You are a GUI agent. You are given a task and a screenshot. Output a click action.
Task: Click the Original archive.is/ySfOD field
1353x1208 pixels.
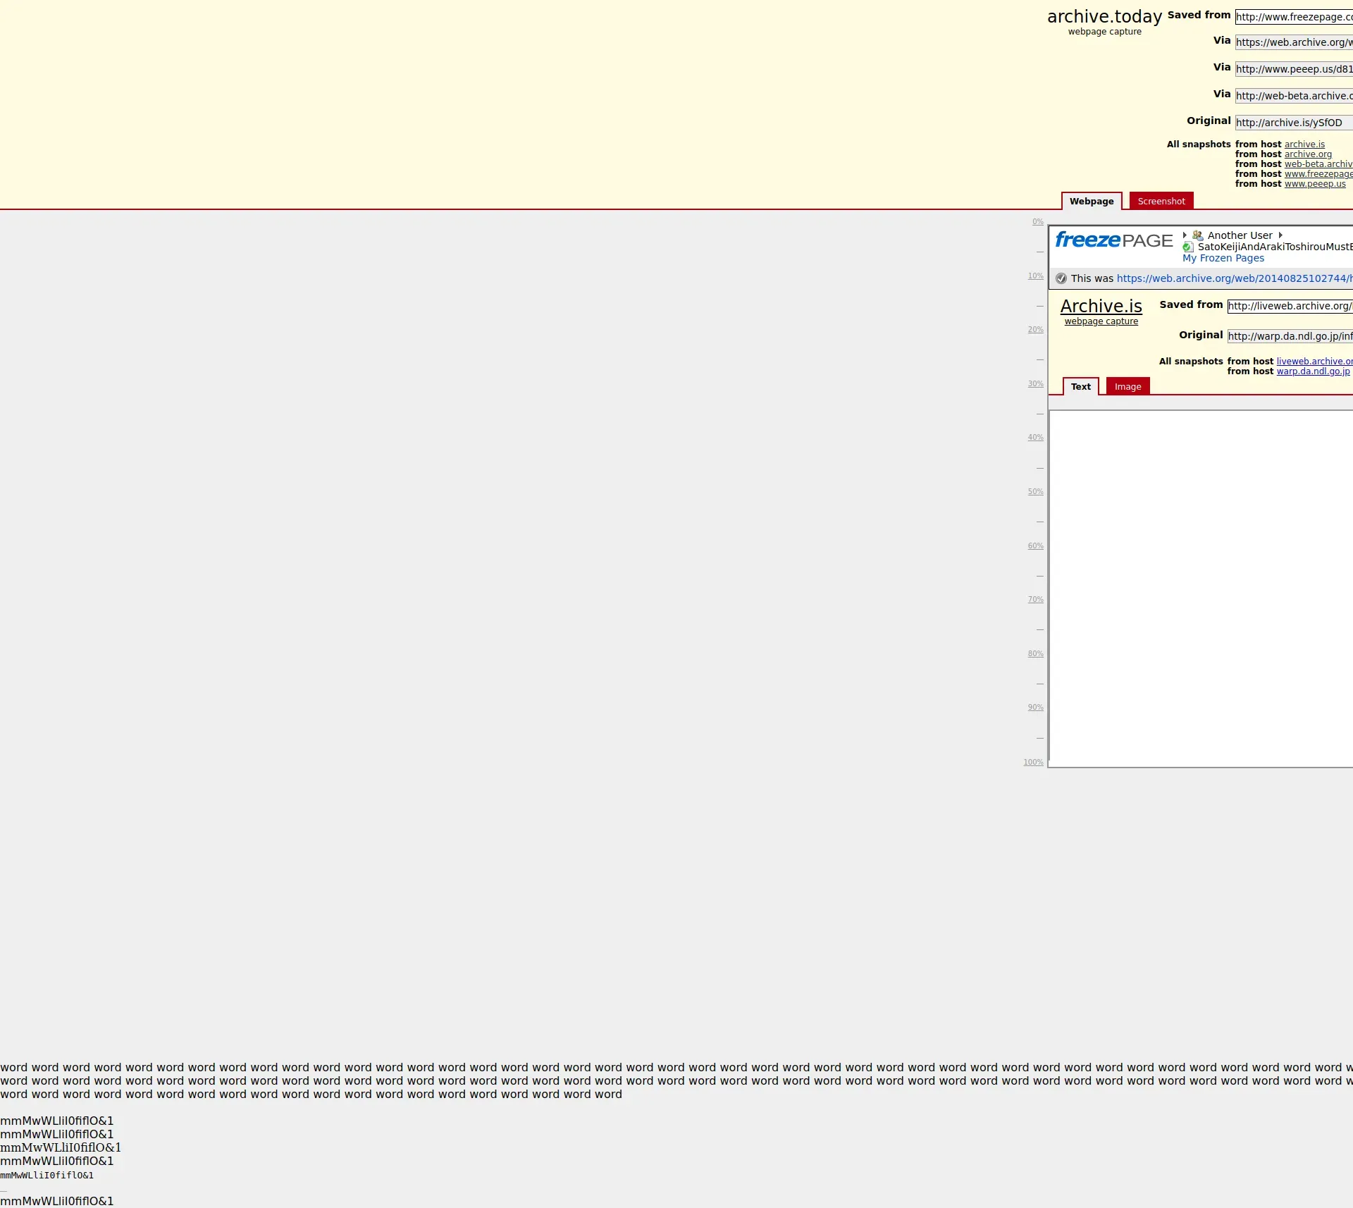[x=1293, y=123]
